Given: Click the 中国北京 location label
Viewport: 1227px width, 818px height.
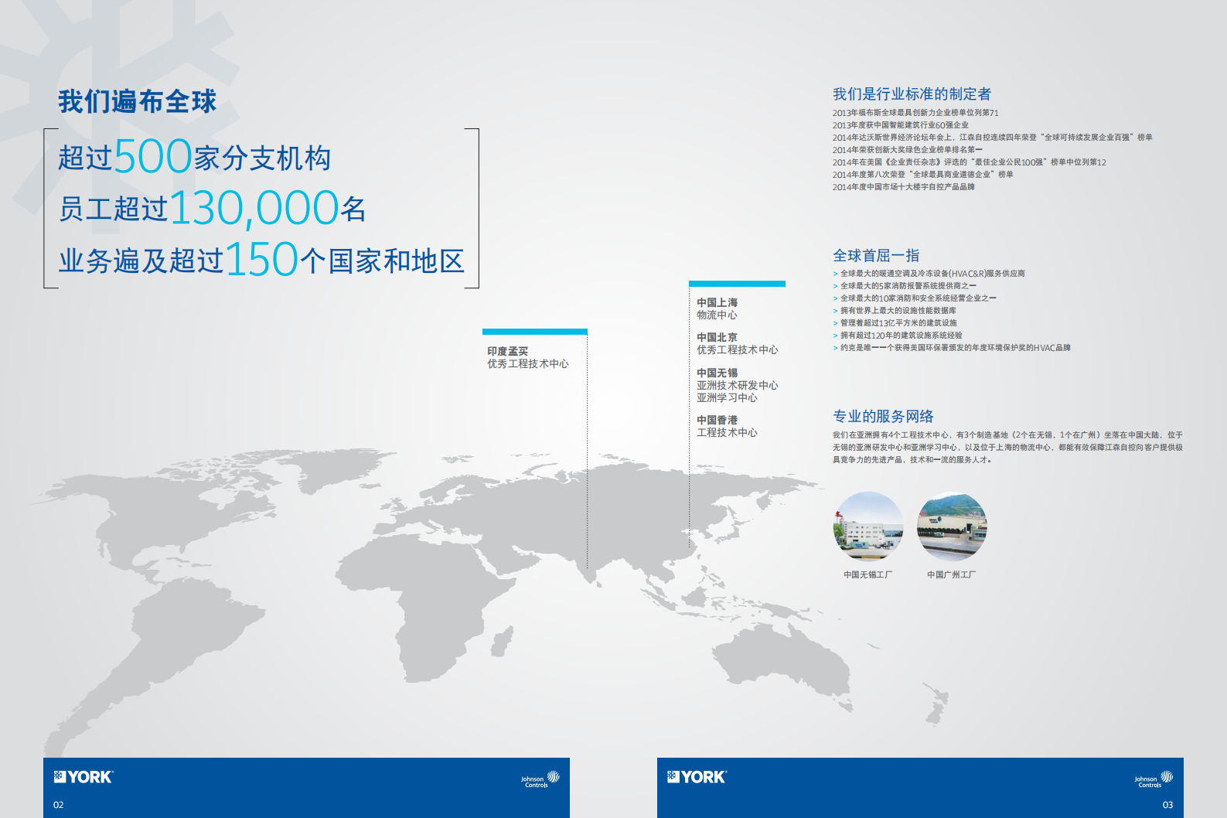Looking at the screenshot, I should [x=717, y=338].
